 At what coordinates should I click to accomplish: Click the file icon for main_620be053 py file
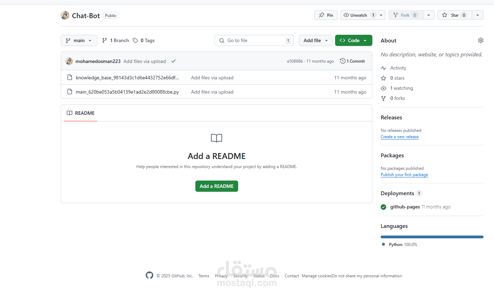70,92
